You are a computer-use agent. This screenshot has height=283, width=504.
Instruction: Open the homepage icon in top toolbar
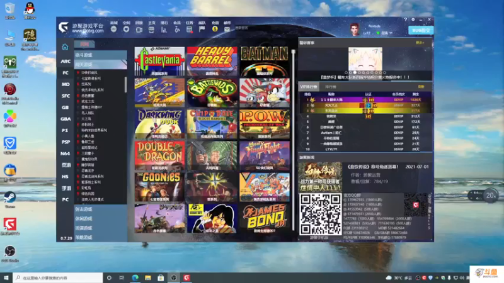tap(151, 30)
